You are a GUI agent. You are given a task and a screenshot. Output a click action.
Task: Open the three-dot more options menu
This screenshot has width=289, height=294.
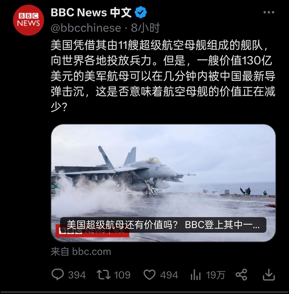[269, 12]
